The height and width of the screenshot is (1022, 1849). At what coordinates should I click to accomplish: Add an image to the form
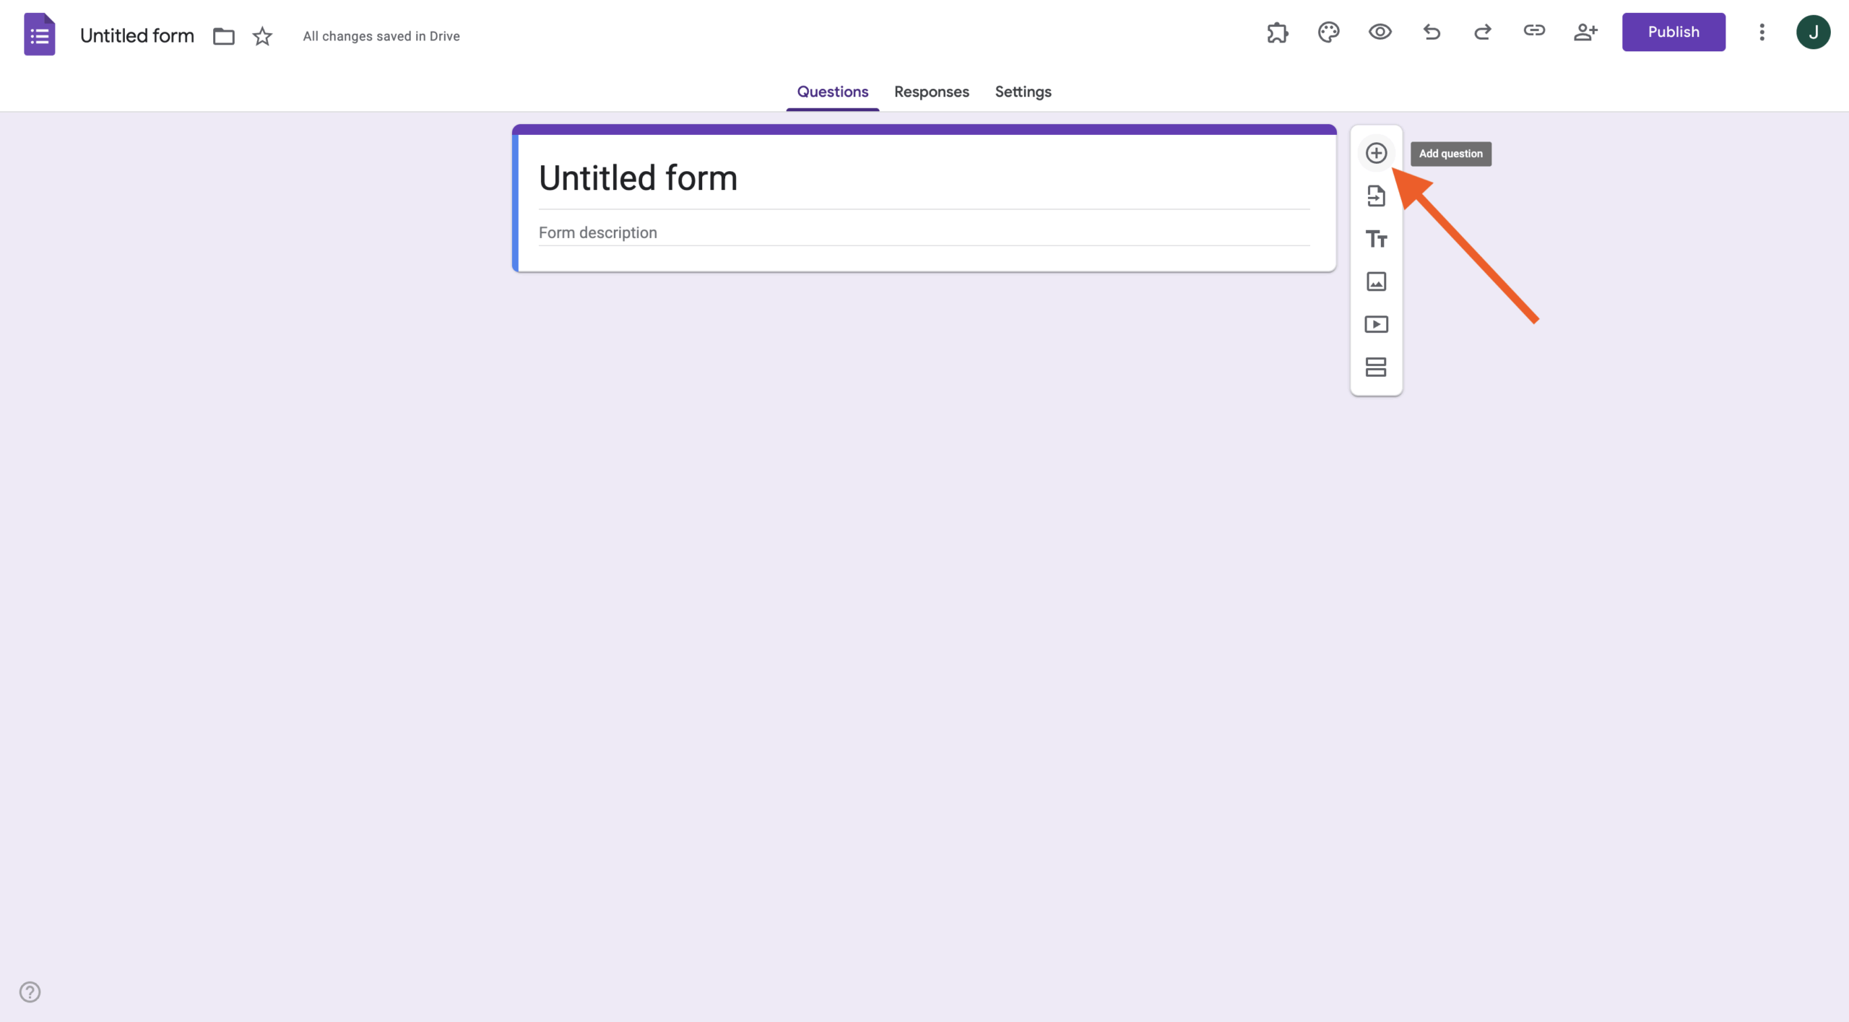[1376, 281]
